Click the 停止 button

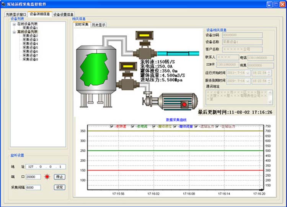point(59,177)
